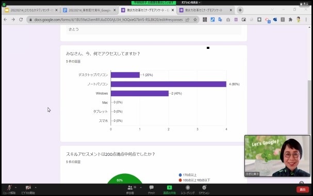Click the page vertical scrollbar
Viewport: 313px width, 196px height.
(x=309, y=107)
